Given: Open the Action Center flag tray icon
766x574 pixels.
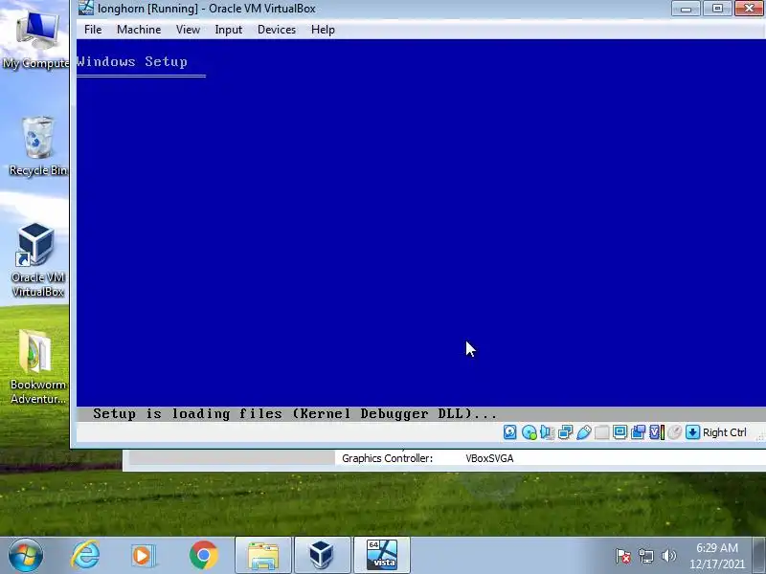Looking at the screenshot, I should tap(623, 556).
